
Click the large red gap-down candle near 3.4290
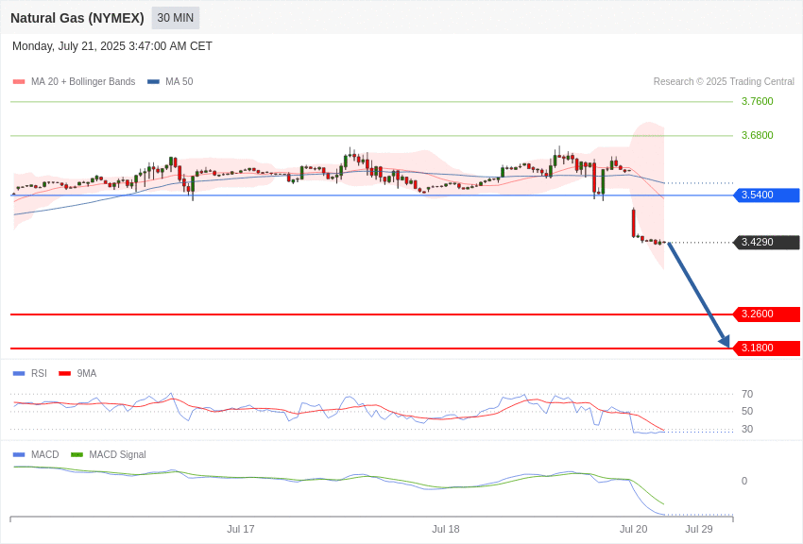point(634,223)
